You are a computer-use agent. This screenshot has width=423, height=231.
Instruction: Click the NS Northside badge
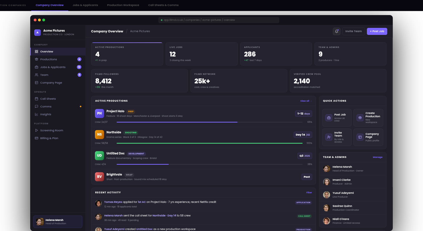coord(99,135)
